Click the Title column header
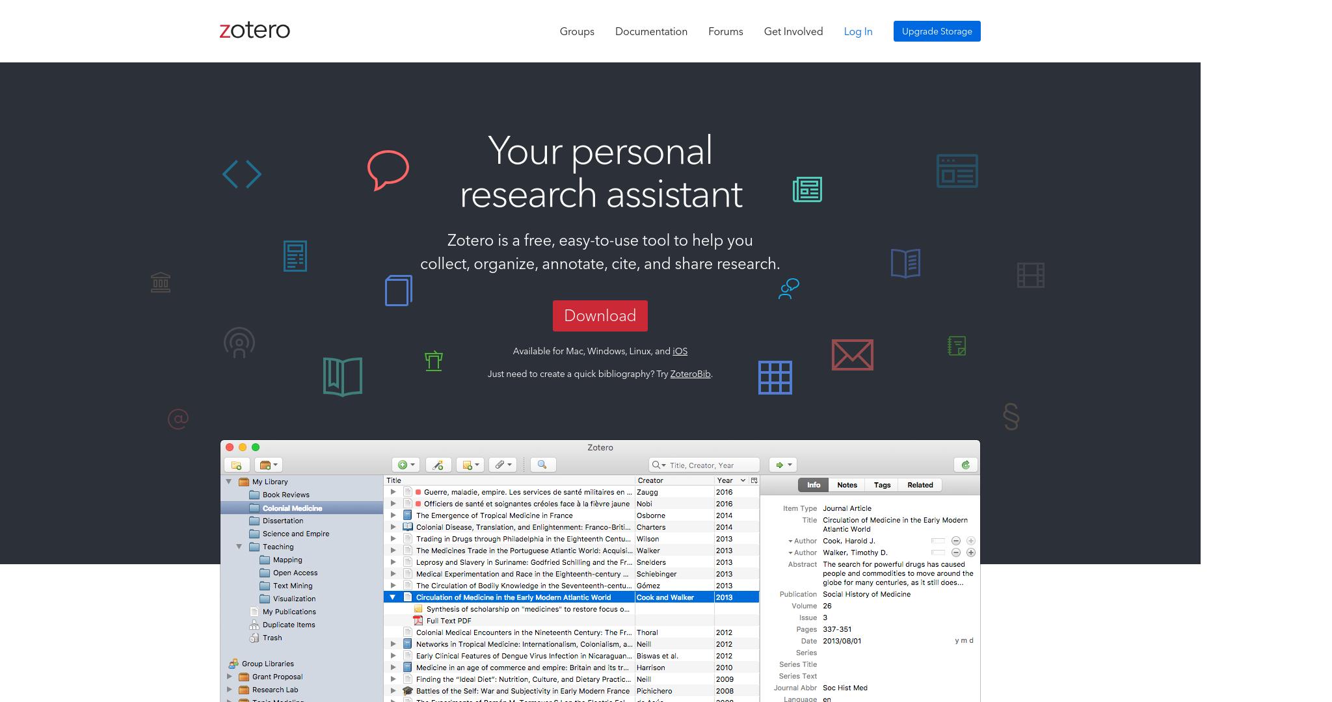The height and width of the screenshot is (702, 1332). click(x=509, y=480)
